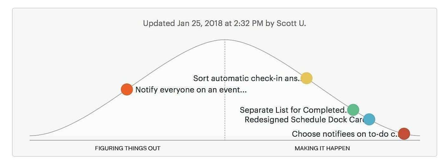Select the yellow dot on the hill
This screenshot has width=445, height=163.
coord(306,78)
